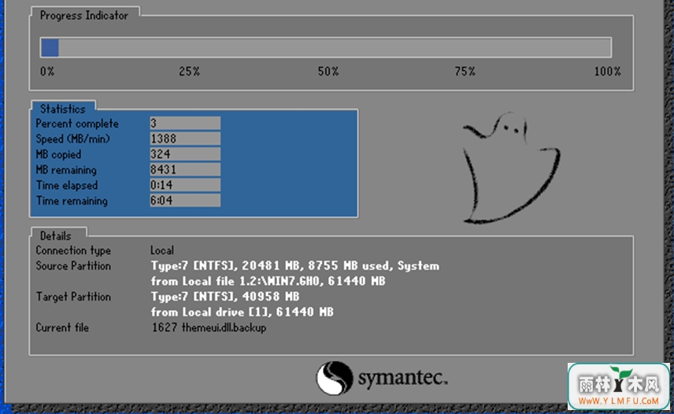Click the MB remaining value '8431'
Screen dimensions: 674x414
[185, 170]
